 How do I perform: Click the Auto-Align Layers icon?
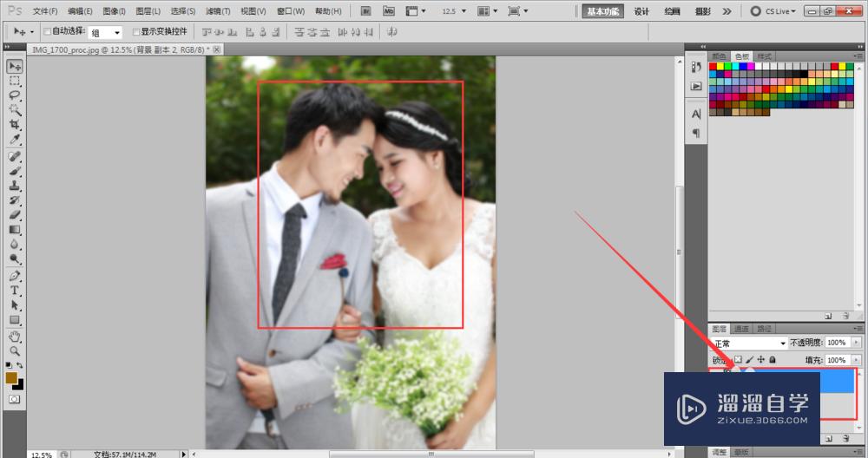point(392,32)
